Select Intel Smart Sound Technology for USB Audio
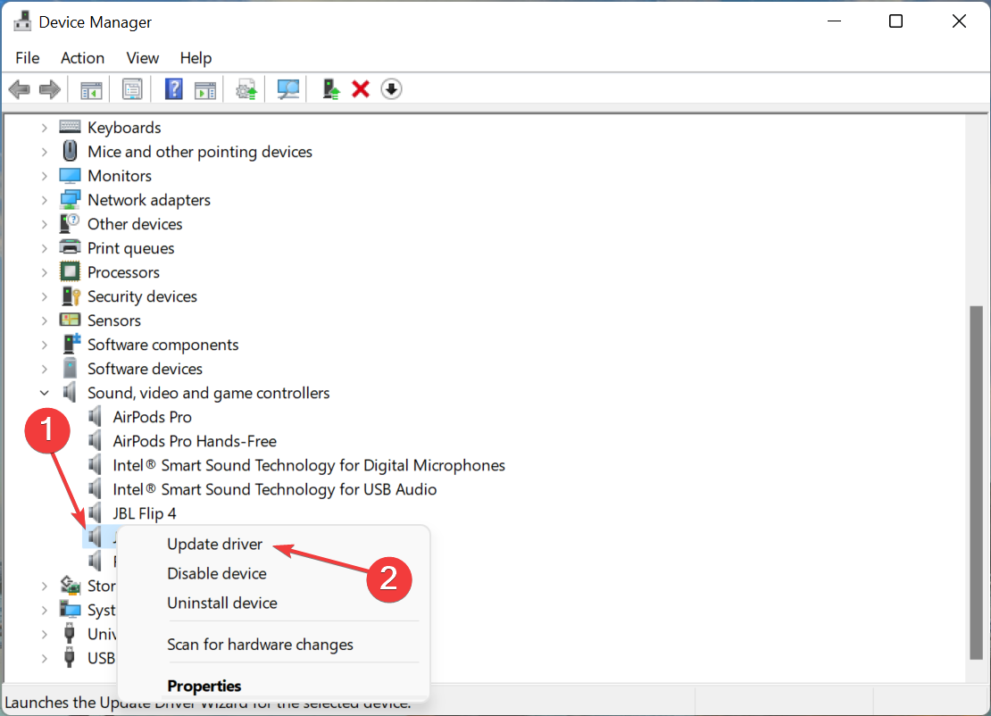This screenshot has width=991, height=716. tap(274, 490)
